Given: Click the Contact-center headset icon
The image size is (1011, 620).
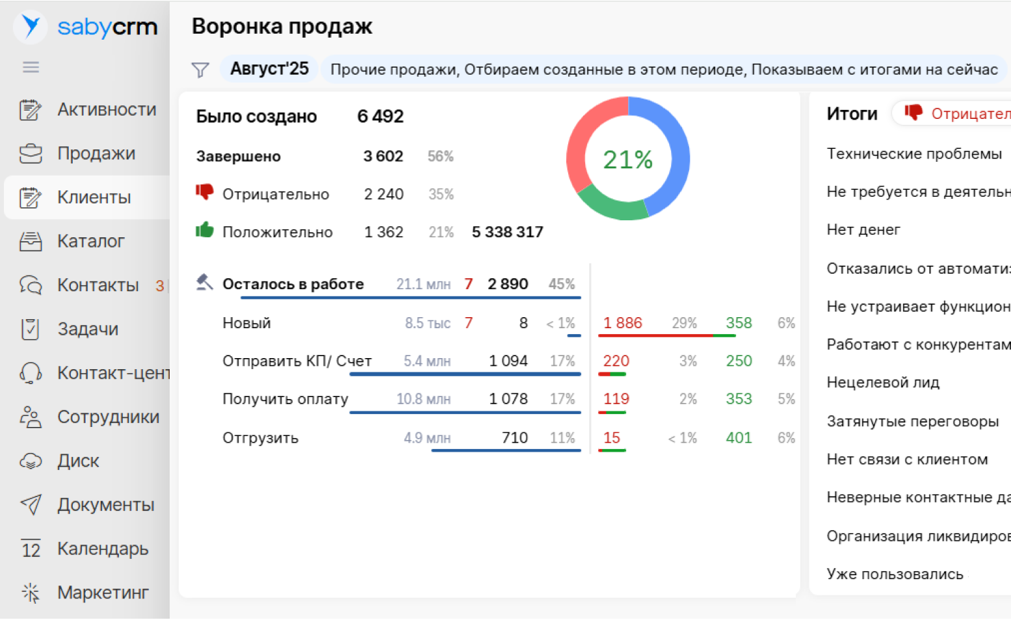Looking at the screenshot, I should (x=30, y=373).
